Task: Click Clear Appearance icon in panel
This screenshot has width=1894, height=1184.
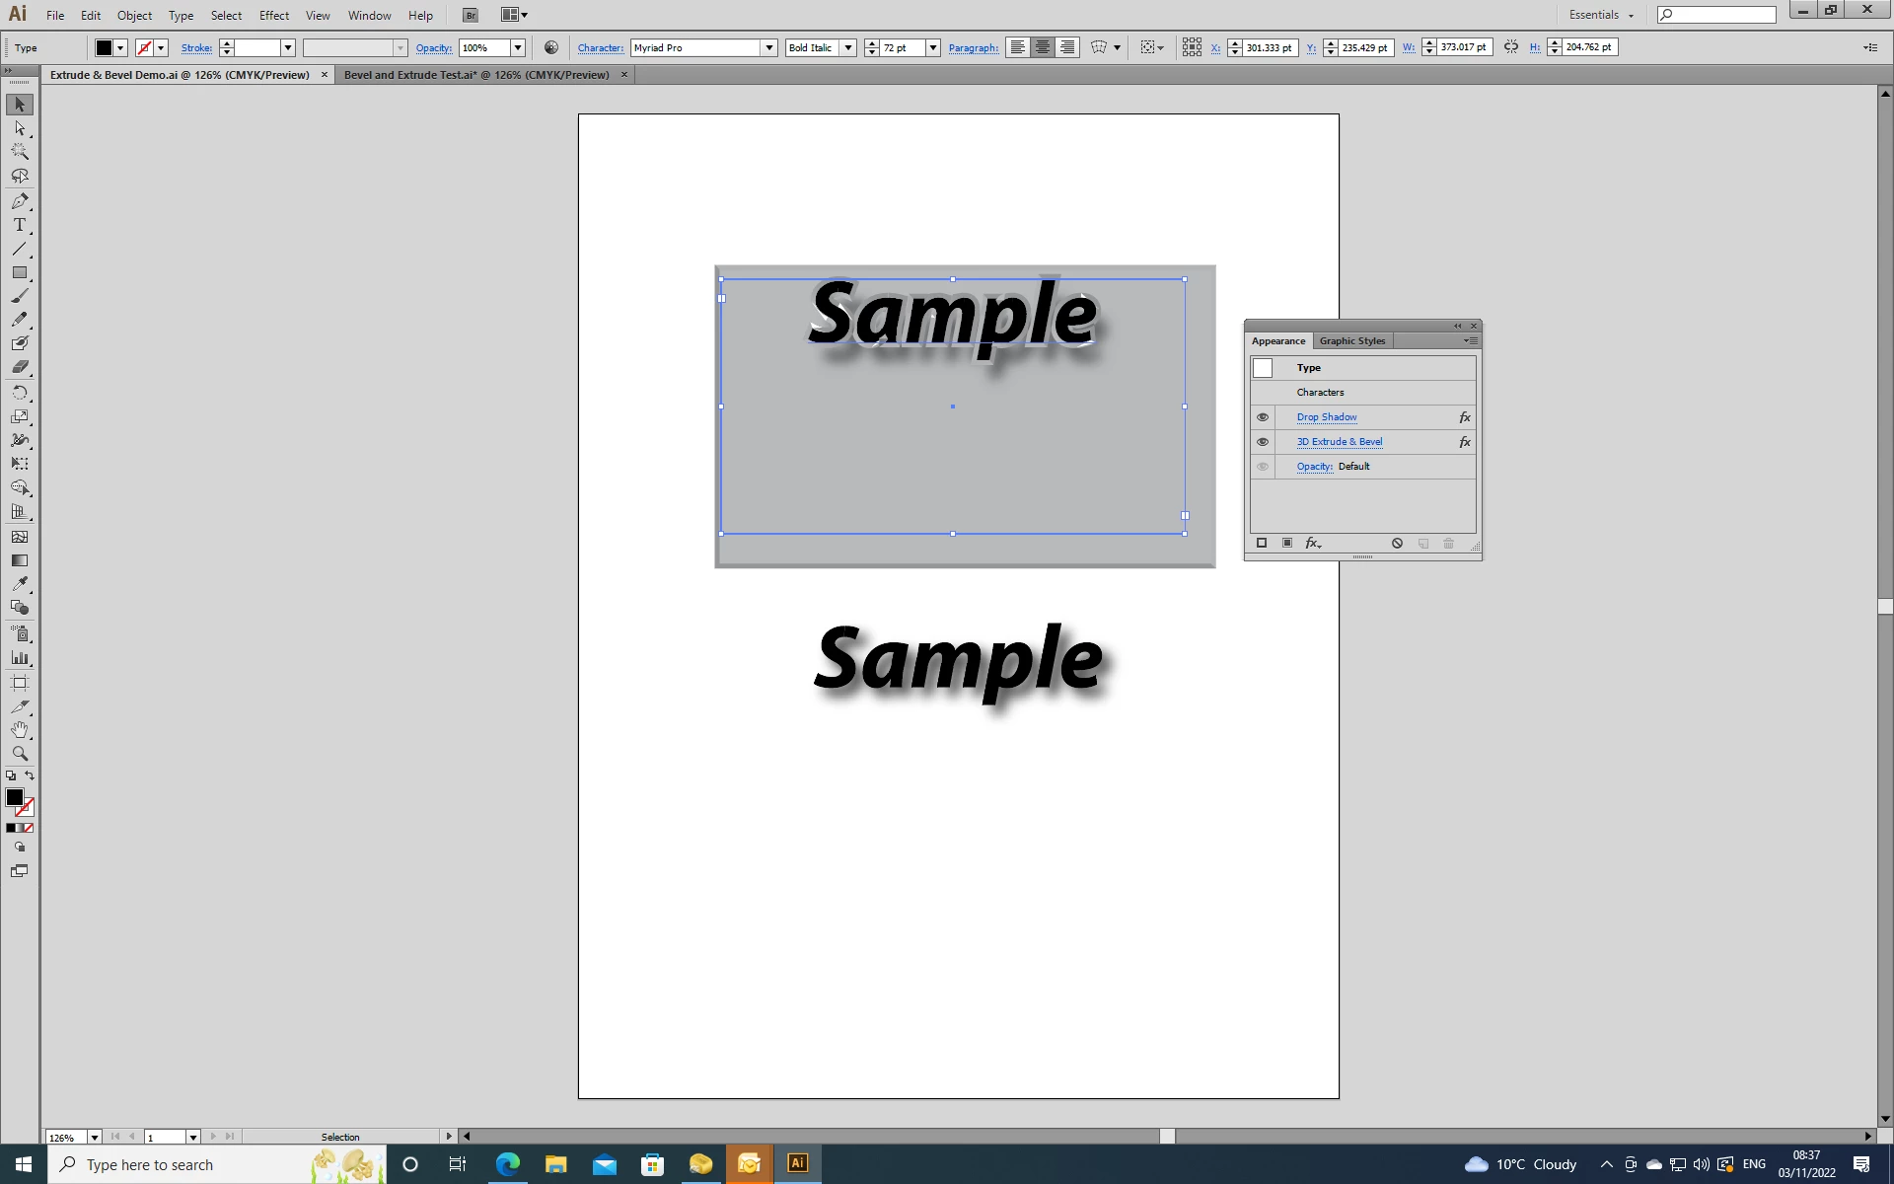Action: pos(1397,544)
